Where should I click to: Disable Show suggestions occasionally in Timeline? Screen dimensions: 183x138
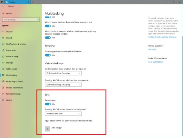pos(48,55)
